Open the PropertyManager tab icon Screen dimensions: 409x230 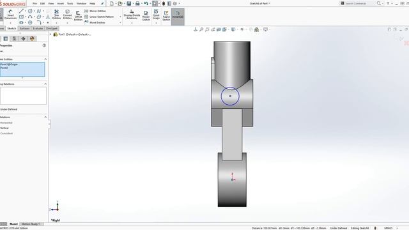pos(6,38)
